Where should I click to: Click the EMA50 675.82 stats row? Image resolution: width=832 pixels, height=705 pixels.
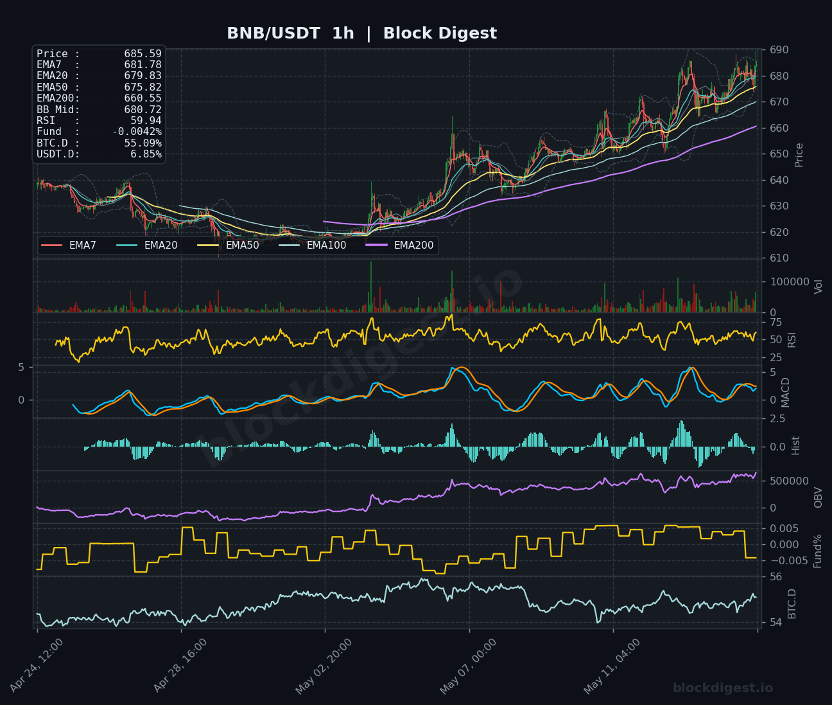click(99, 87)
